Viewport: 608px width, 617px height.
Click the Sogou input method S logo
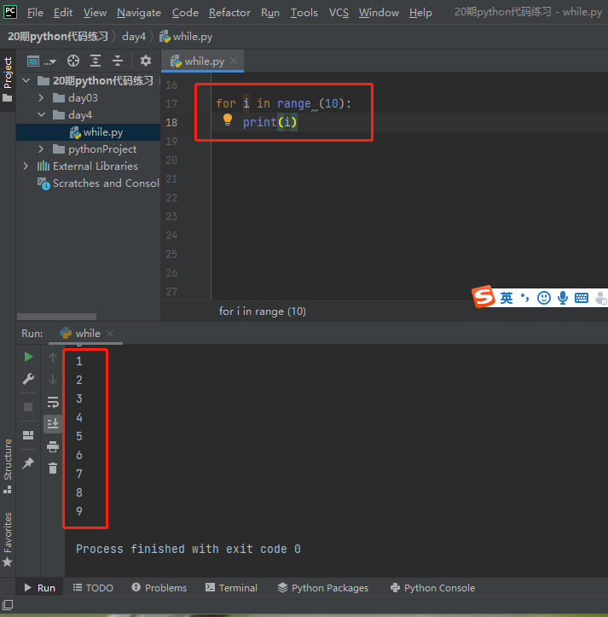coord(484,297)
